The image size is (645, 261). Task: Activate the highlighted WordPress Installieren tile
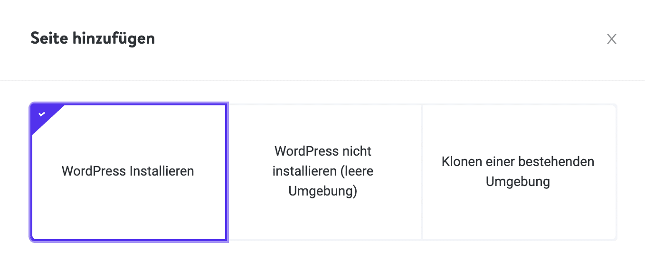click(128, 142)
